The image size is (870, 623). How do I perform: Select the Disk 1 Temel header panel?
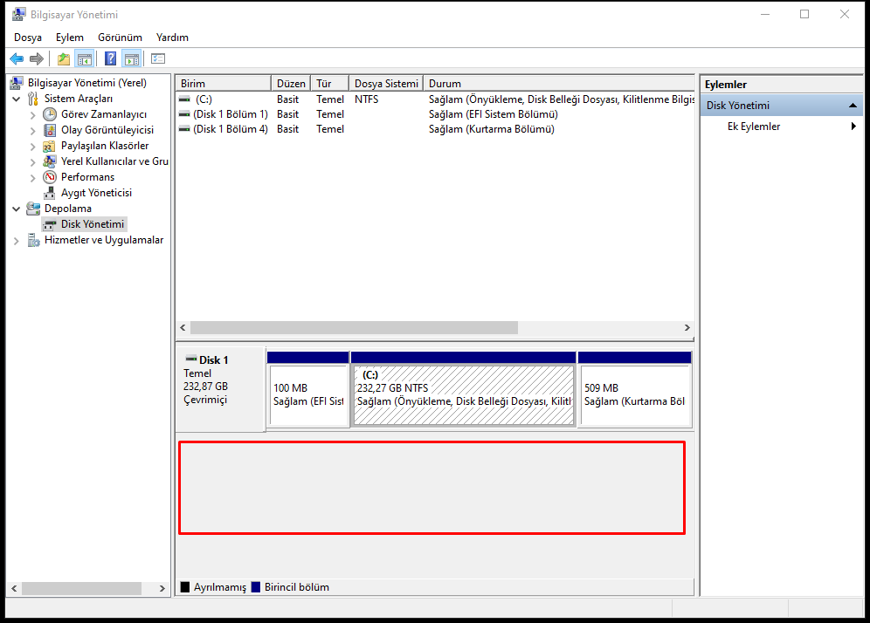pos(220,388)
